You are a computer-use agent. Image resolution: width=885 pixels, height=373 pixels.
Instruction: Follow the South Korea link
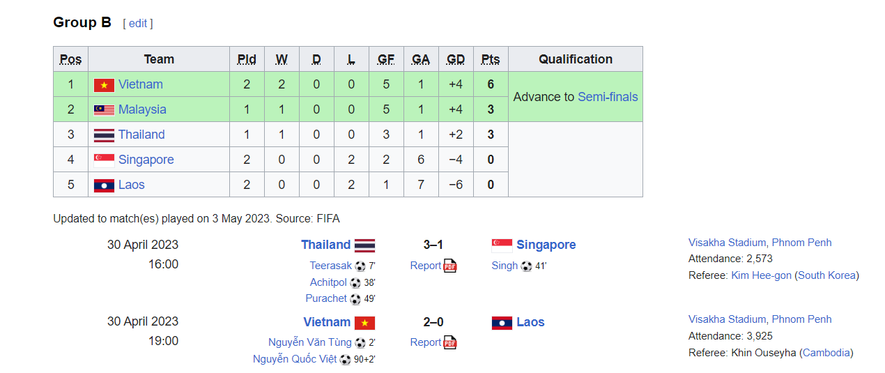(826, 275)
